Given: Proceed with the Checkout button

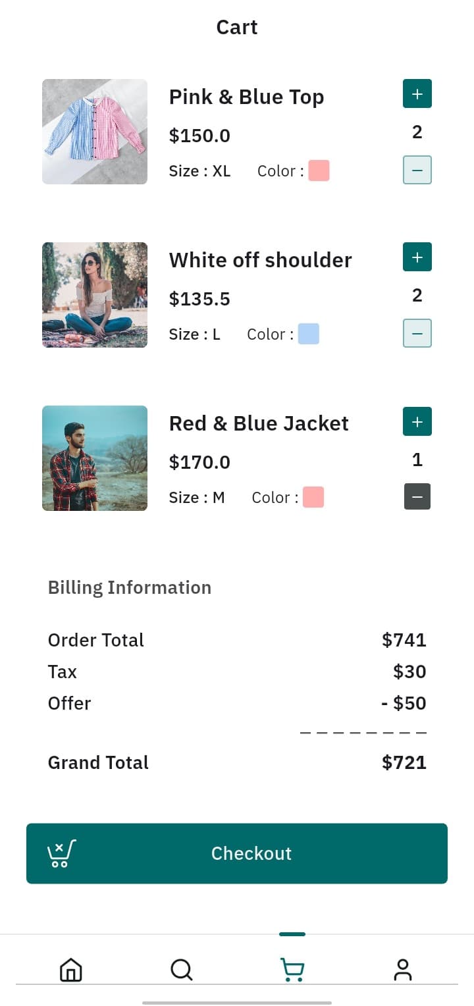Looking at the screenshot, I should [250, 853].
